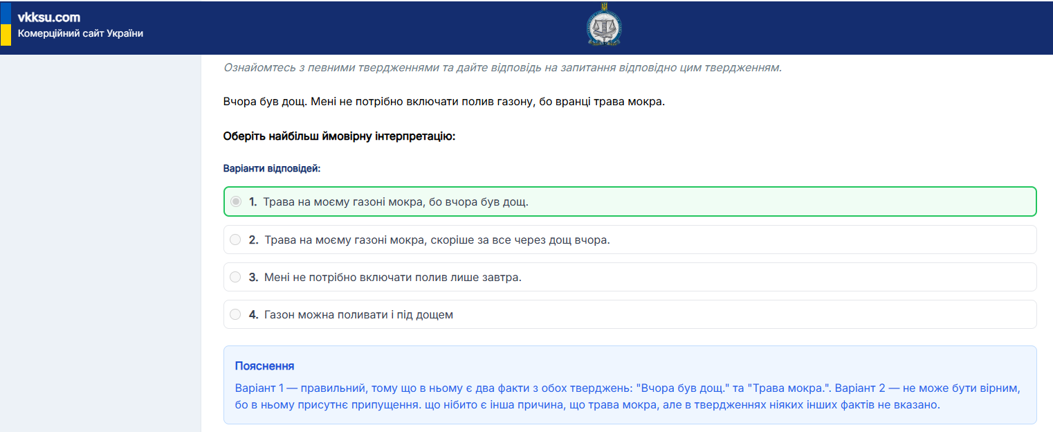Image resolution: width=1053 pixels, height=432 pixels.
Task: Select radio button for answer 1
Action: 236,201
